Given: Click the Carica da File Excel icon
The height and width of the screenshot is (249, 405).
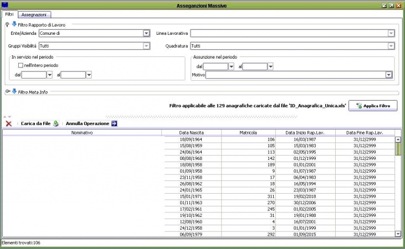Looking at the screenshot, I should coord(56,123).
